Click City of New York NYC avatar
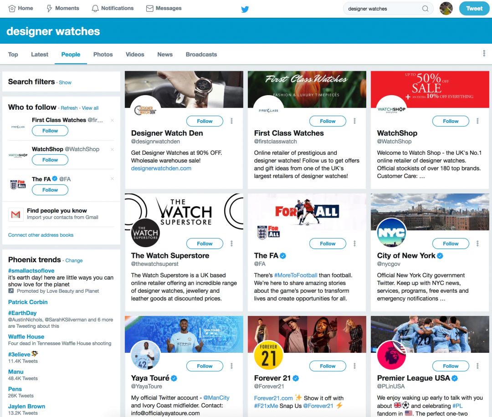The height and width of the screenshot is (417, 492). (391, 233)
